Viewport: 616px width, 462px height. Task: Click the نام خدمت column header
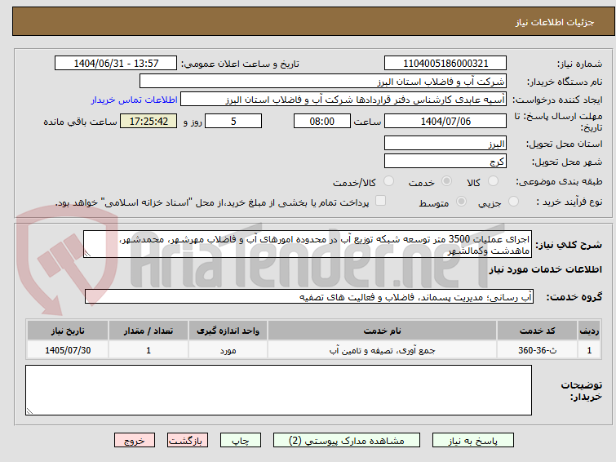383,331
